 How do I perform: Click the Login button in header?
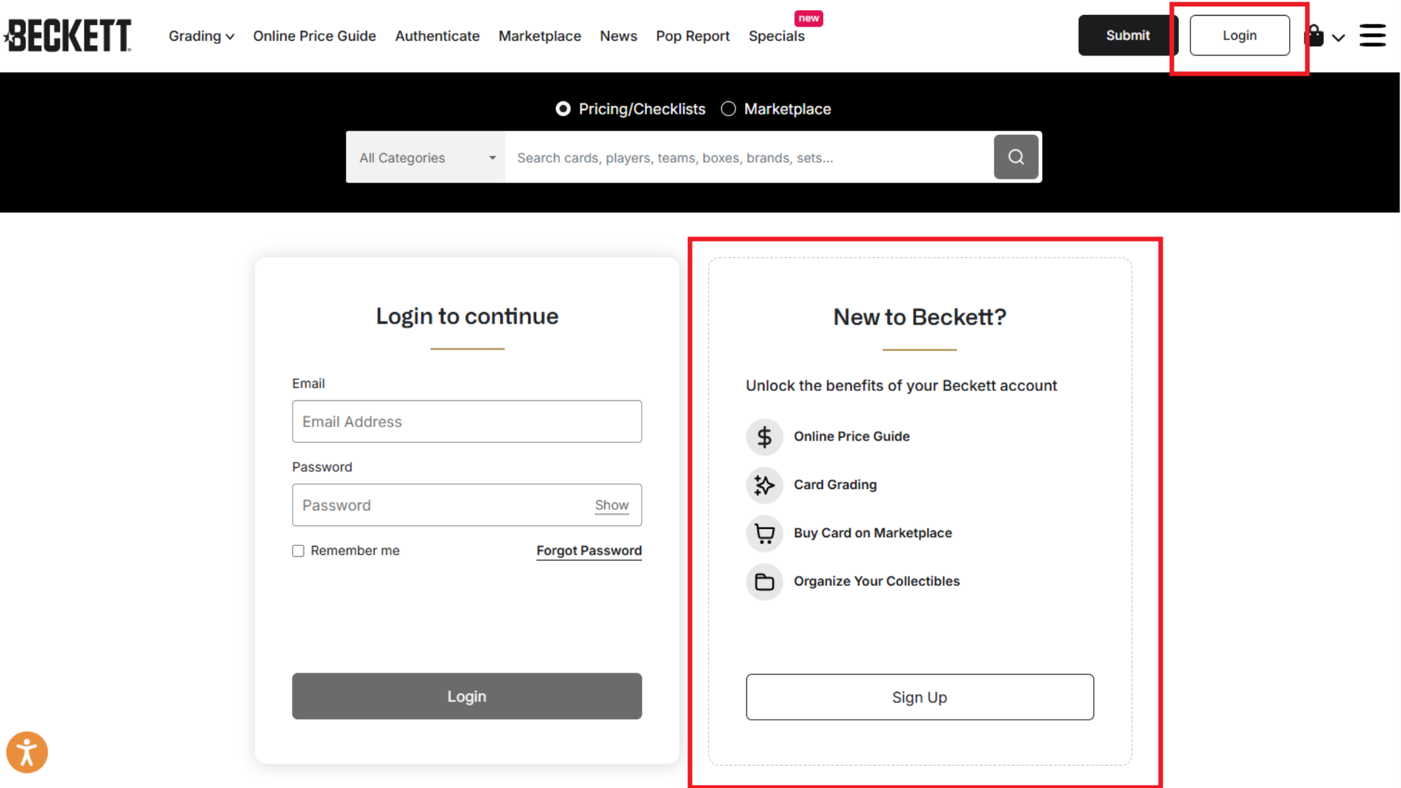click(1240, 36)
